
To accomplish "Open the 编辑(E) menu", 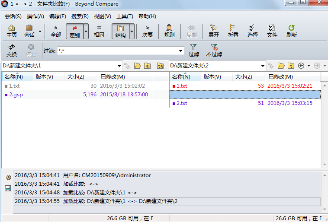I will click(x=58, y=16).
